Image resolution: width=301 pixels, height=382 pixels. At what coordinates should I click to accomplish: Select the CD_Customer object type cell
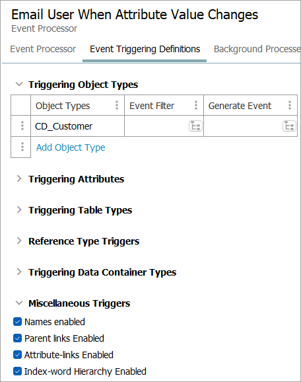click(x=77, y=126)
